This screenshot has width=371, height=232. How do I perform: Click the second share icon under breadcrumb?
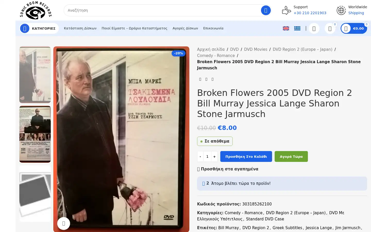[206, 79]
